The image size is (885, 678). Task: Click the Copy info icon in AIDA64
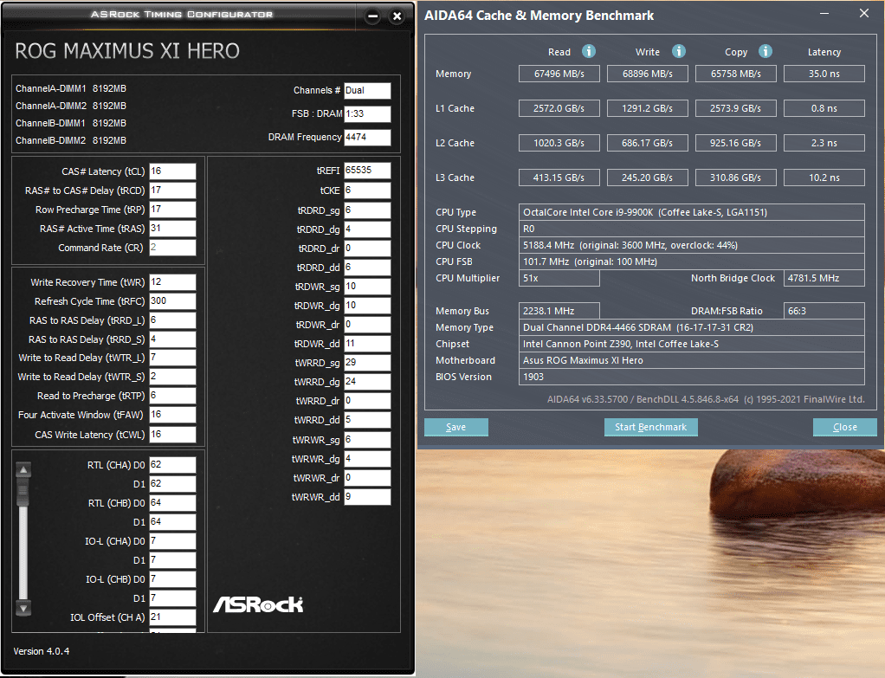[765, 51]
